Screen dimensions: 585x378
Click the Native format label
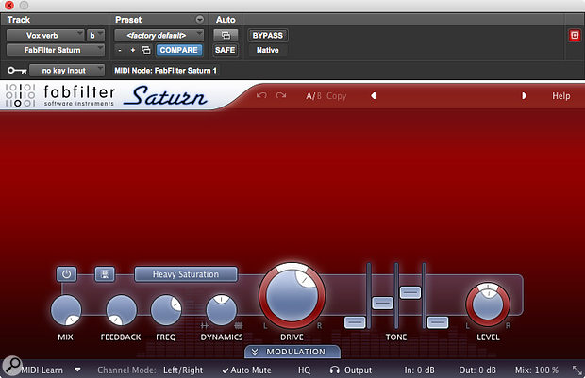(x=268, y=50)
